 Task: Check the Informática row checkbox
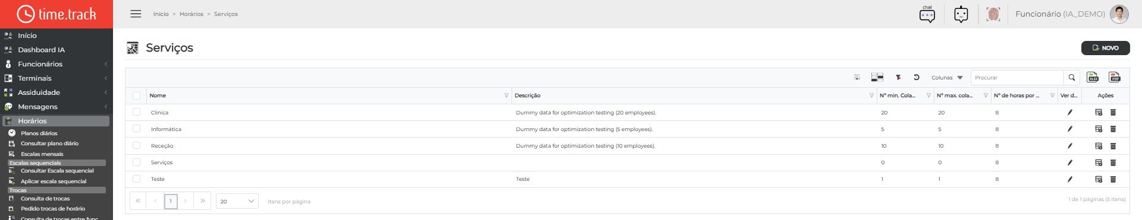pyautogui.click(x=136, y=128)
